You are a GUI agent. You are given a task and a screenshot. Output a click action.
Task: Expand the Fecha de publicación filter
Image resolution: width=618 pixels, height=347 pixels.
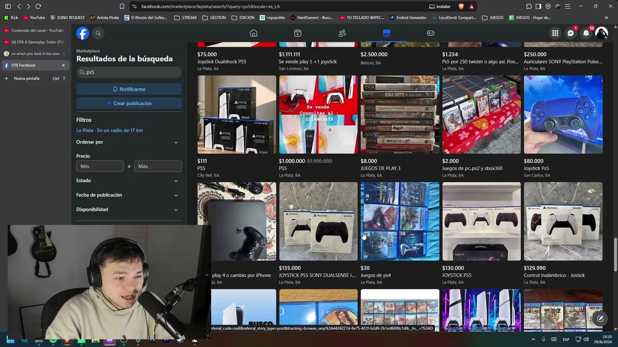(129, 195)
